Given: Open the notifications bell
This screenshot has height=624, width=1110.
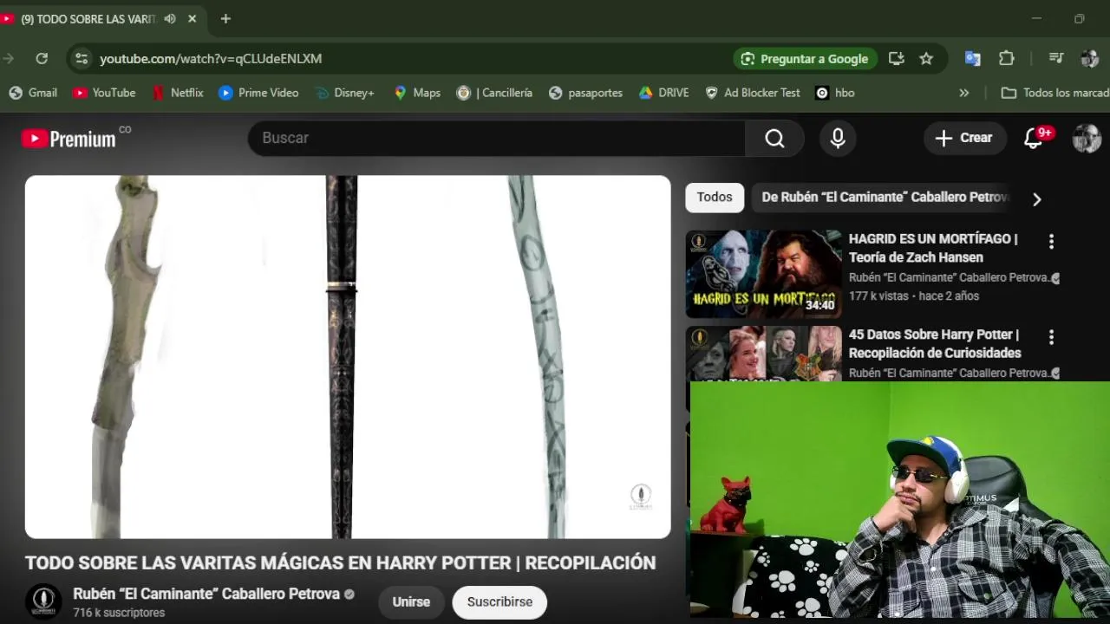Looking at the screenshot, I should coord(1034,138).
